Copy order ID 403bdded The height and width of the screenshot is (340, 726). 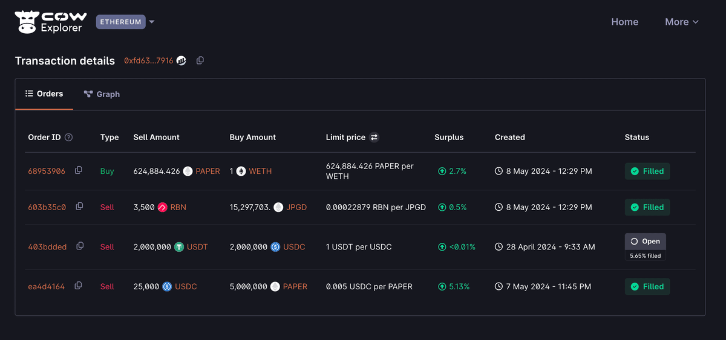coord(80,246)
